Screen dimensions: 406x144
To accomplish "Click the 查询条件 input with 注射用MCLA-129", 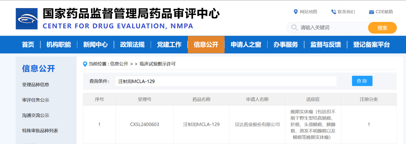I will 226,81.
